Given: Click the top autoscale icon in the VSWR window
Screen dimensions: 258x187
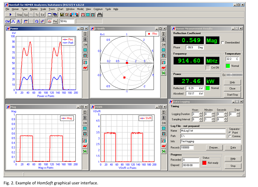Looking at the screenshot, I should point(164,112).
